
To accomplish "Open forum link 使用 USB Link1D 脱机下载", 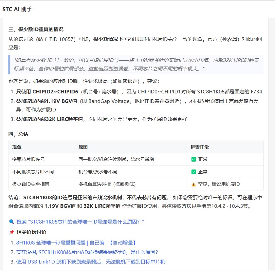I will pyautogui.click(x=91, y=262).
